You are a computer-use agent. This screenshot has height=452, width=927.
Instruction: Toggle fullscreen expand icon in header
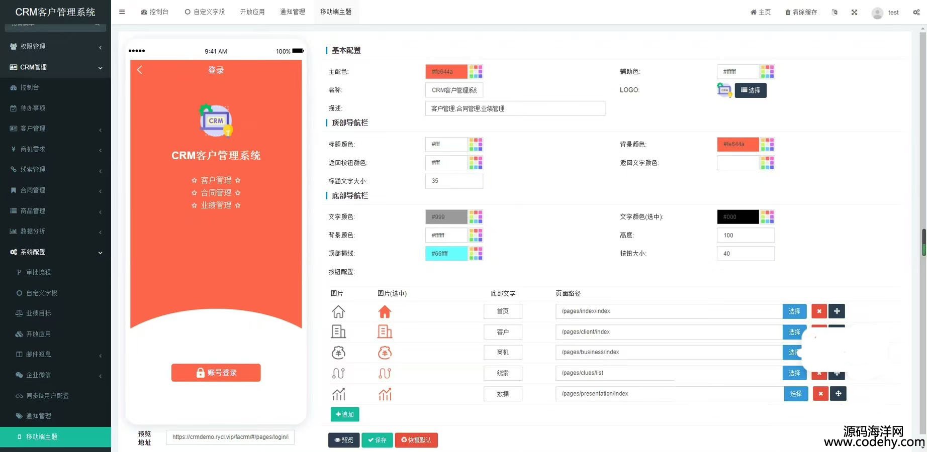854,12
